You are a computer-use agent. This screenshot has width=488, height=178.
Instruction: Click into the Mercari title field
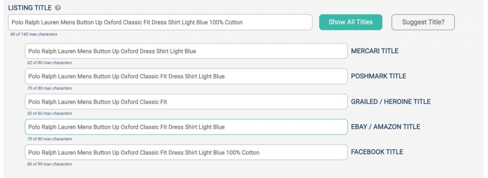(186, 51)
